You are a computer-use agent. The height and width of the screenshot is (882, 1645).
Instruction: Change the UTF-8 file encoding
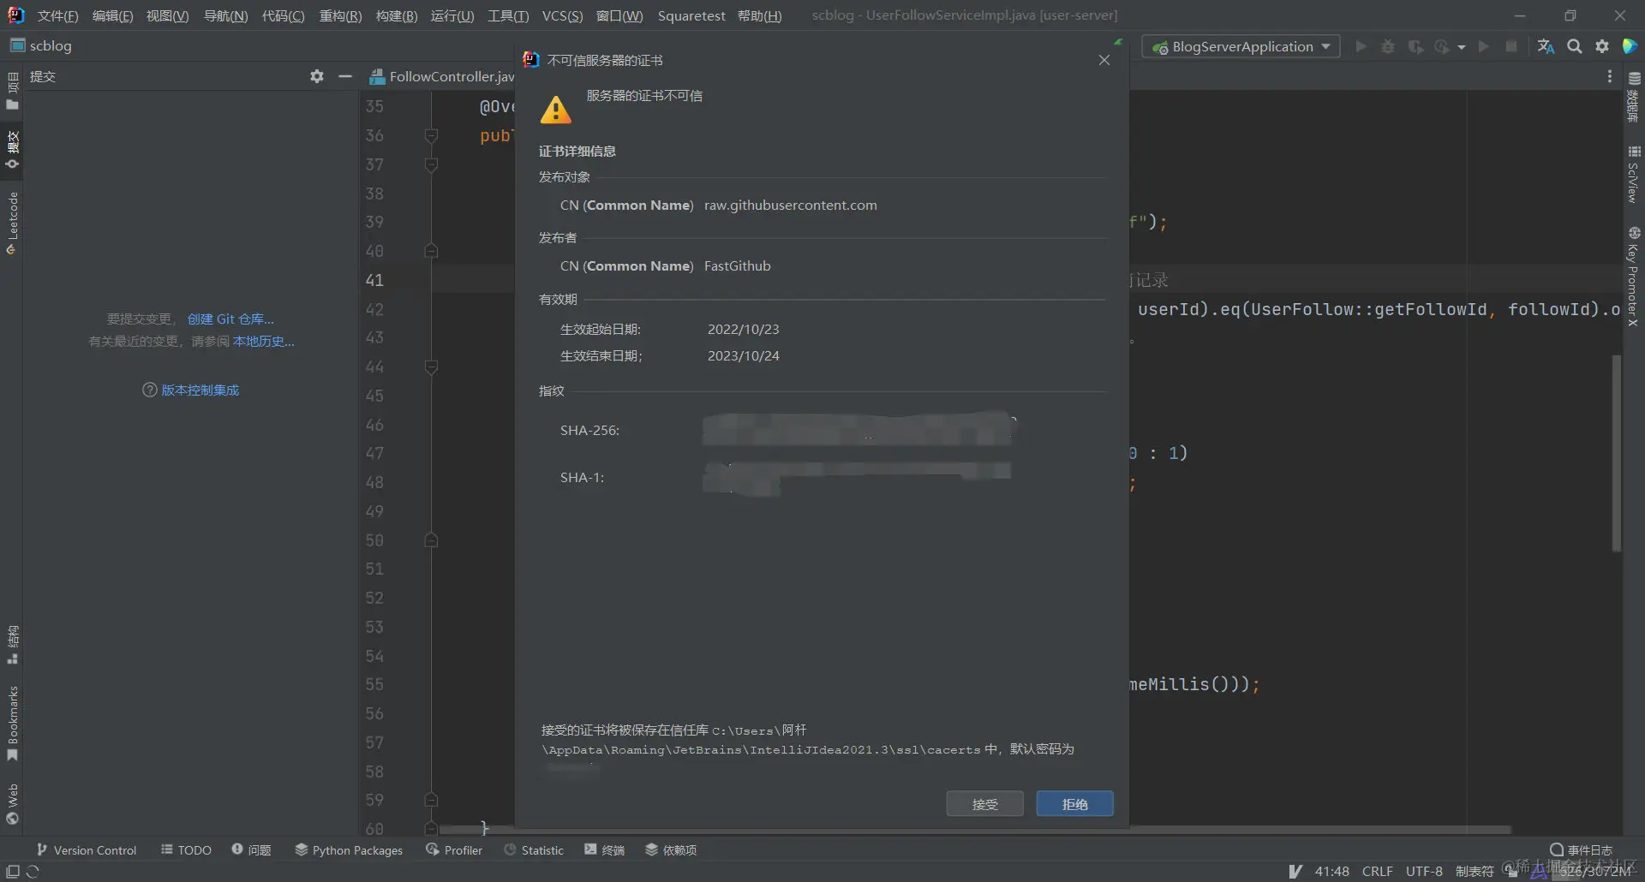tap(1424, 871)
